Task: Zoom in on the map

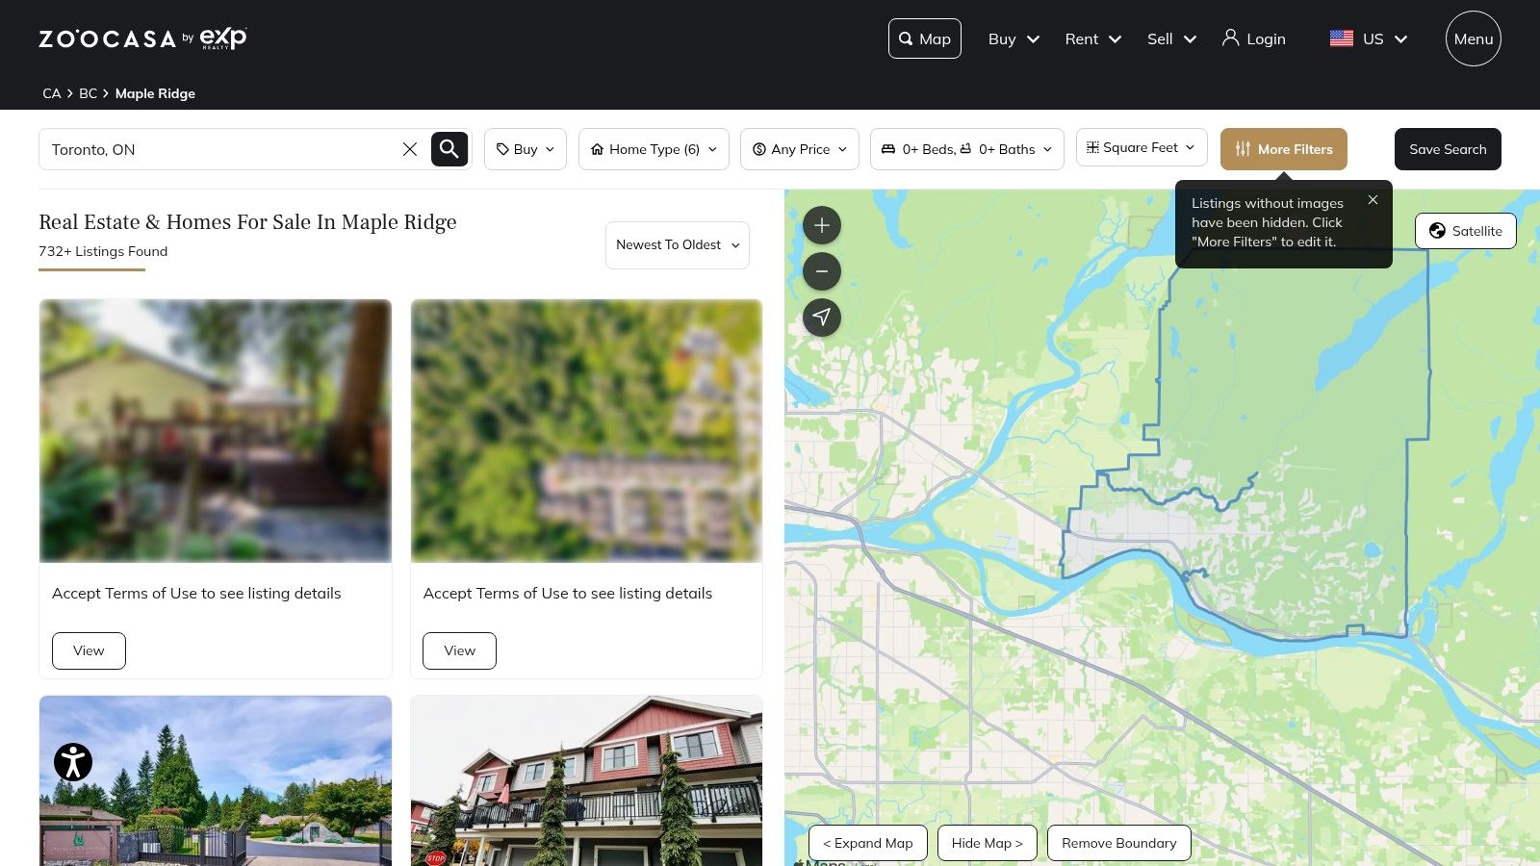Action: [x=822, y=225]
